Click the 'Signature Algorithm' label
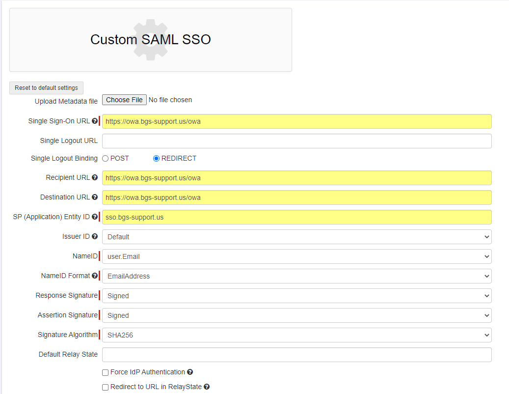 point(68,335)
